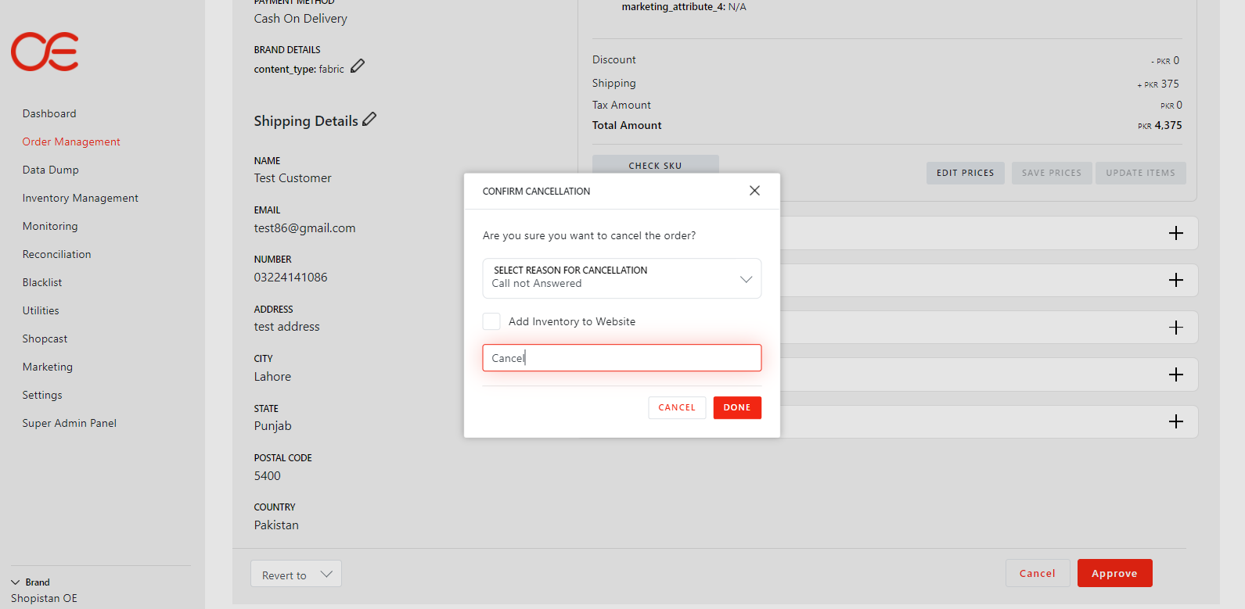Open Order Management from sidebar
The width and height of the screenshot is (1245, 609).
click(x=71, y=142)
